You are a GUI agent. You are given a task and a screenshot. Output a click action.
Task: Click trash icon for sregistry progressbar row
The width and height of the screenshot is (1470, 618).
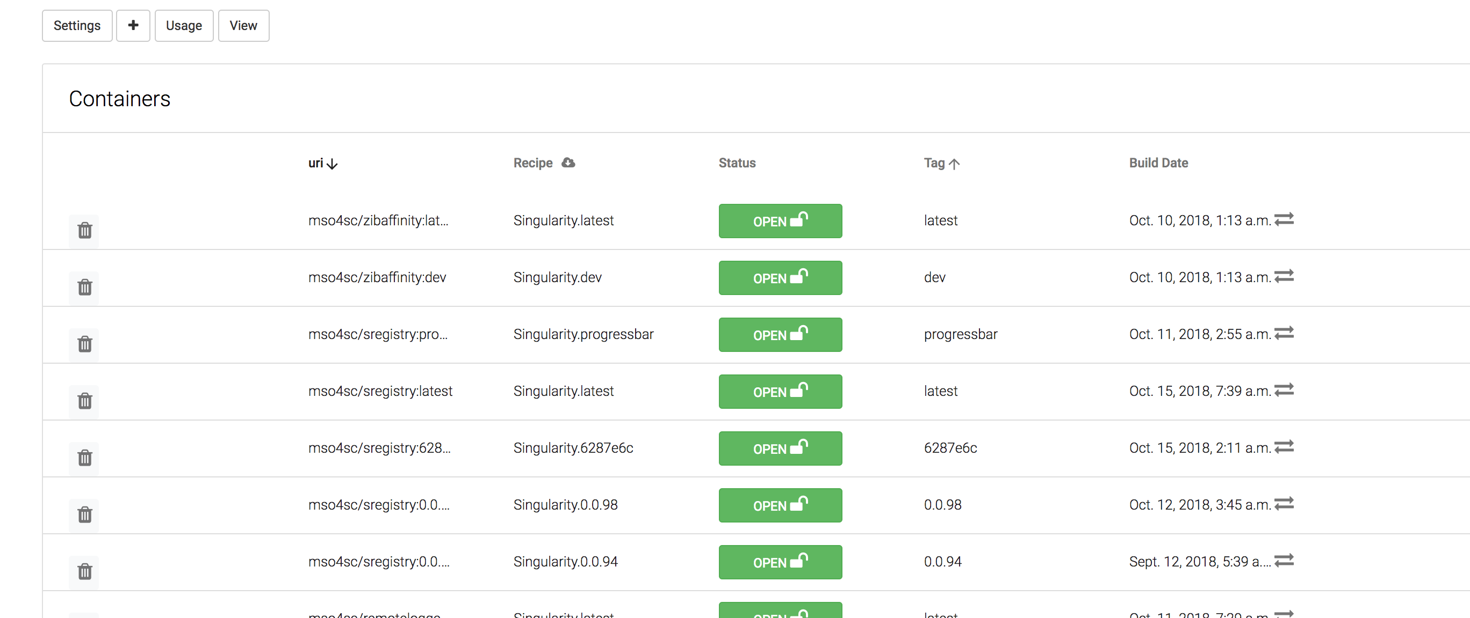point(84,344)
